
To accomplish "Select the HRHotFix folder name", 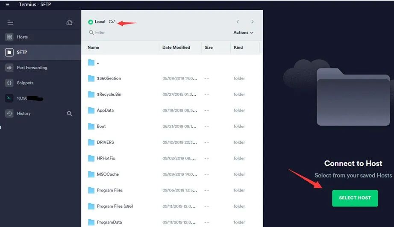I will pos(106,158).
